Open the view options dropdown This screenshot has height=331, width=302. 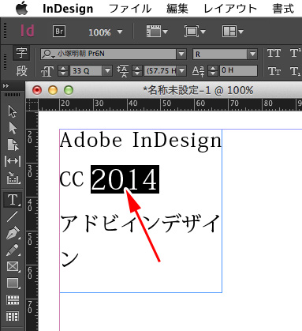pos(157,32)
